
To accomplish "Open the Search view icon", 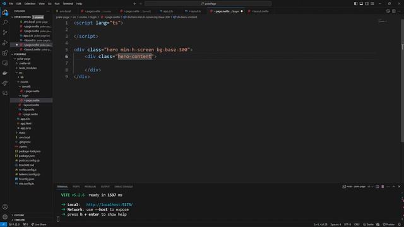I will (x=5, y=23).
